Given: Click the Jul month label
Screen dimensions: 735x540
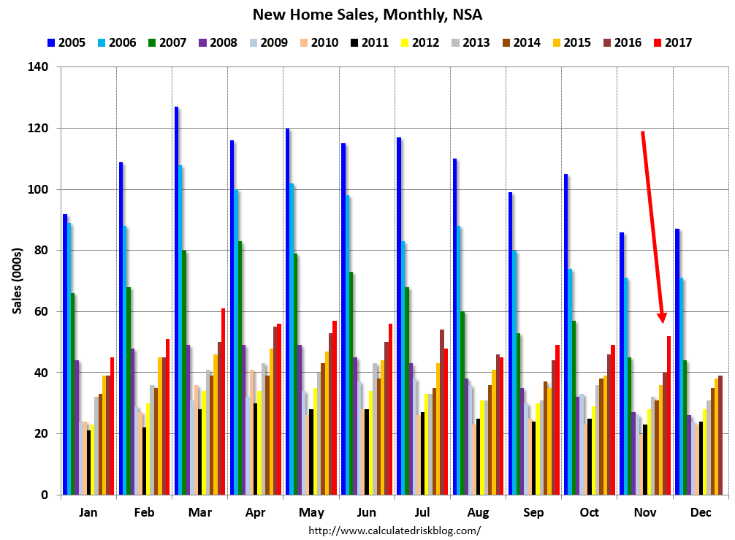Looking at the screenshot, I should 422,512.
